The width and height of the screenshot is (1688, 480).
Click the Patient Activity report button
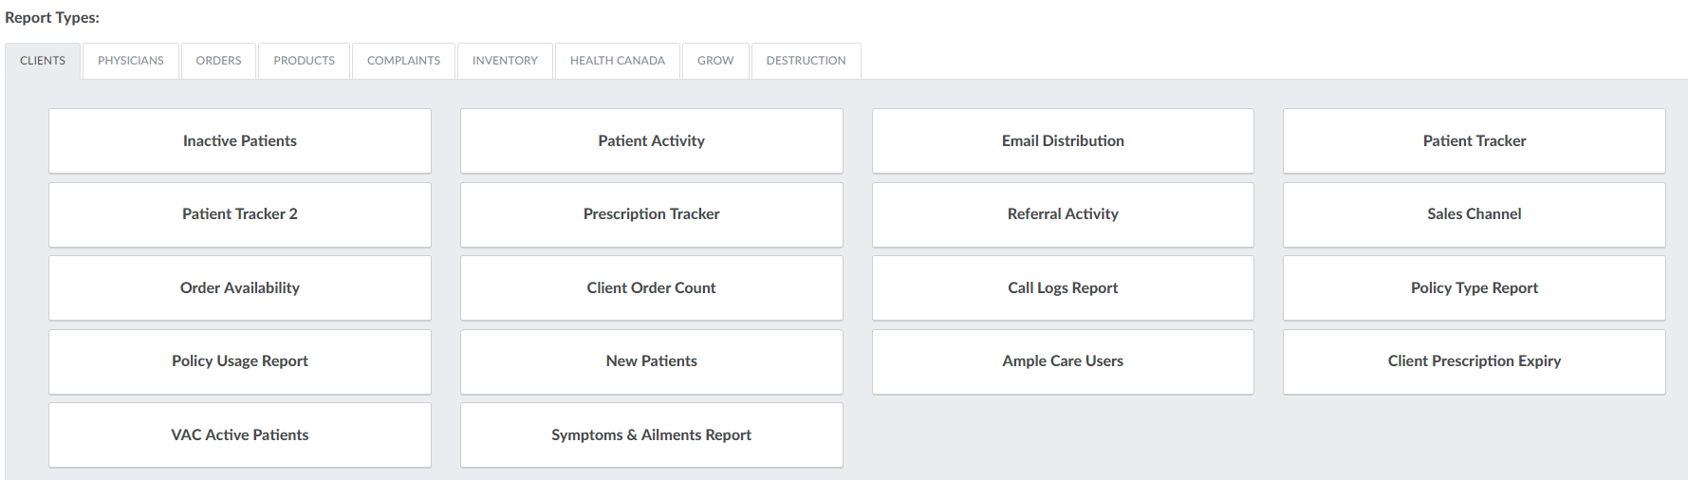651,141
